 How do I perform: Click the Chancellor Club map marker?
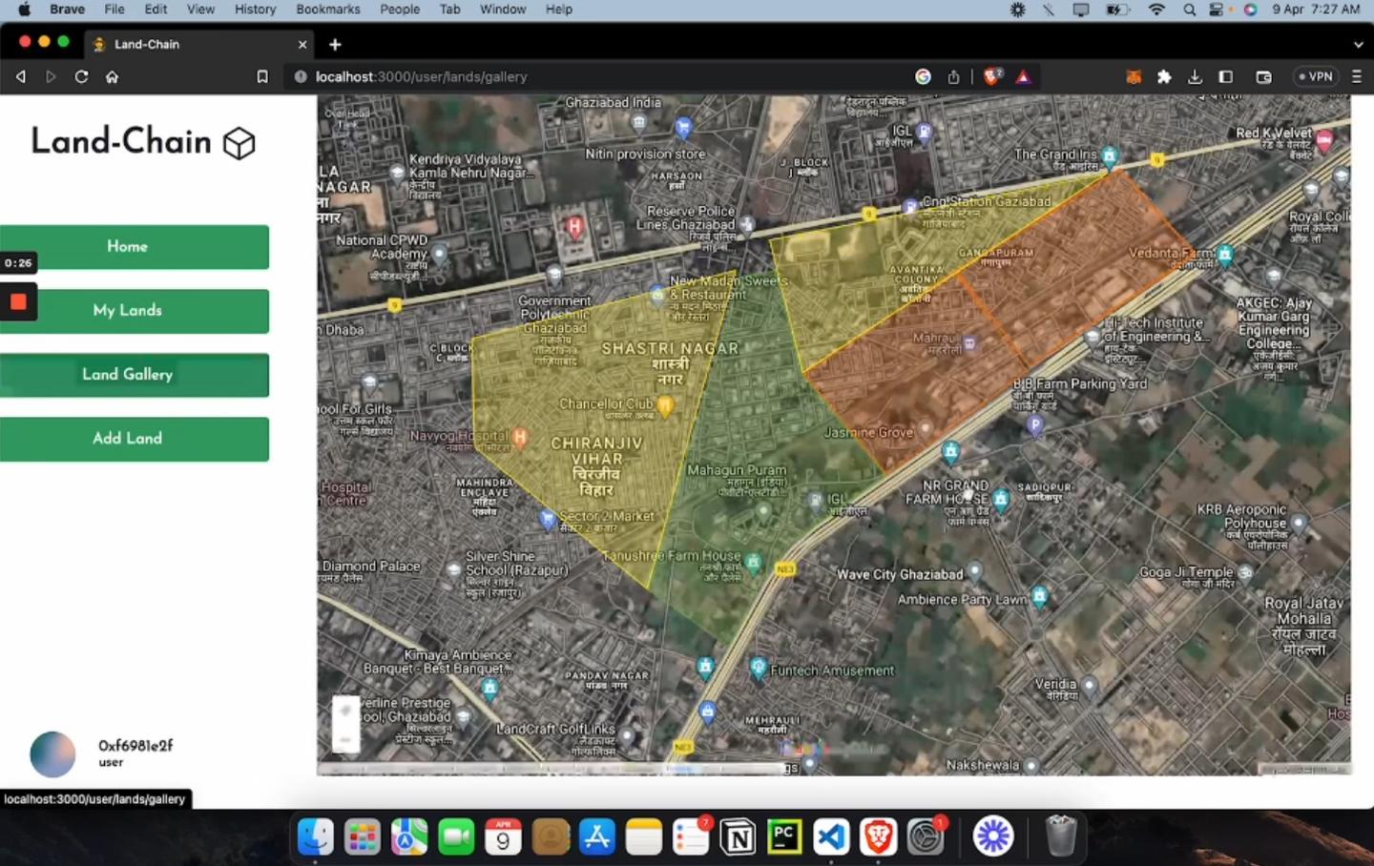(666, 406)
